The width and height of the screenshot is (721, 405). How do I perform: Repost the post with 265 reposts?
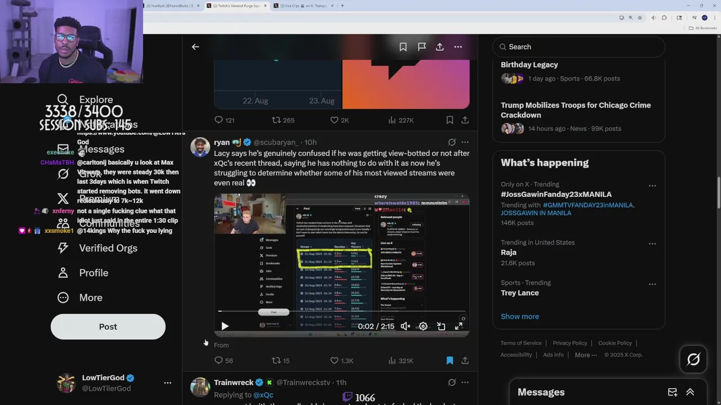(x=283, y=120)
